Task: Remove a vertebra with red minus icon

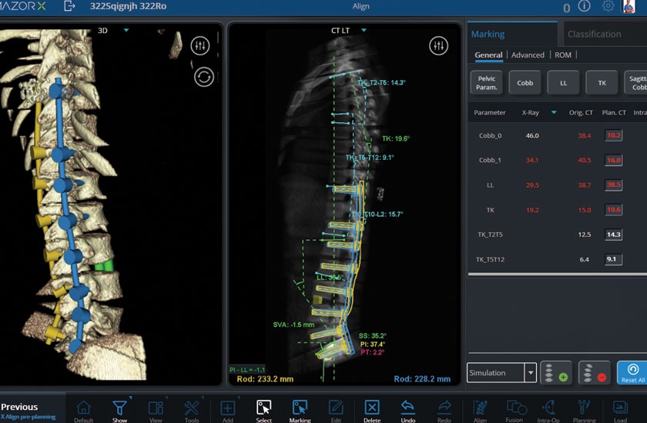Action: point(594,373)
